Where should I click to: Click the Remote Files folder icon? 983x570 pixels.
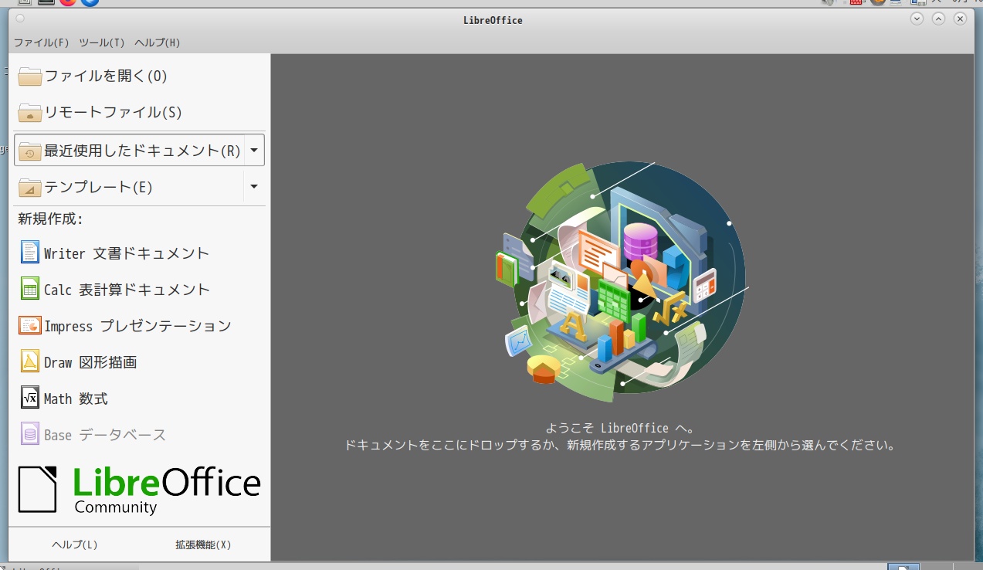pos(29,112)
